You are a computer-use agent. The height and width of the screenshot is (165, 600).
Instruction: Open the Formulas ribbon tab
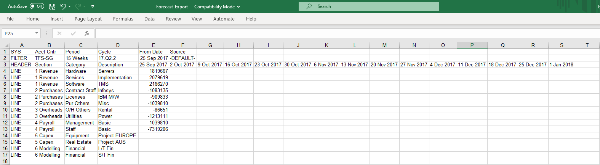[x=123, y=19]
